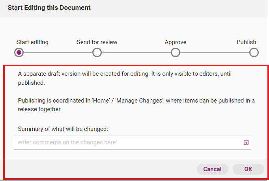
Task: Select the filled Start editing step circle
Action: [x=19, y=52]
